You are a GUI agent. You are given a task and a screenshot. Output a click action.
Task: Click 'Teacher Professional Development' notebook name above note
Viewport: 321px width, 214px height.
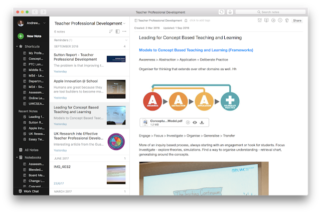pos(160,20)
